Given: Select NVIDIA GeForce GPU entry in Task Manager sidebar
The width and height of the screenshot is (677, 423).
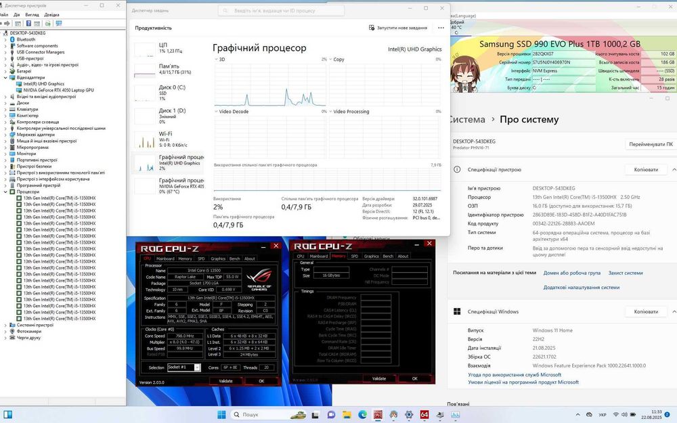Looking at the screenshot, I should [168, 186].
